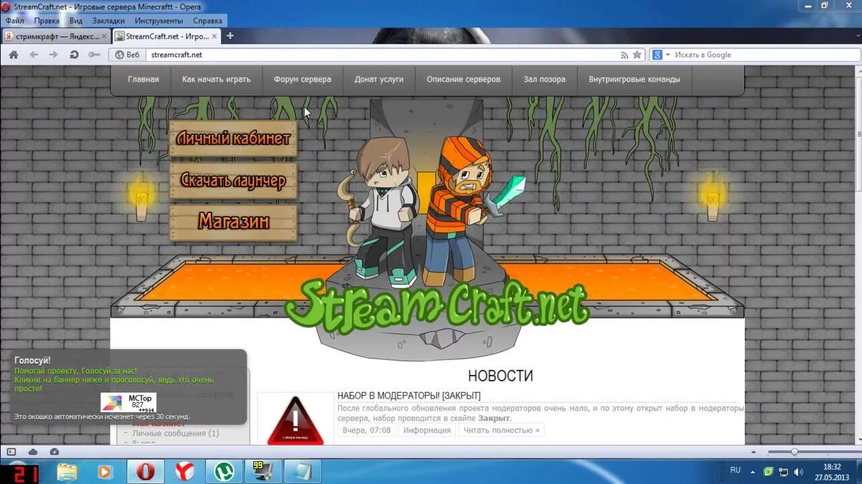Click the red warning triangle news thumbnail
Viewport: 862px width, 484px height.
pos(296,419)
